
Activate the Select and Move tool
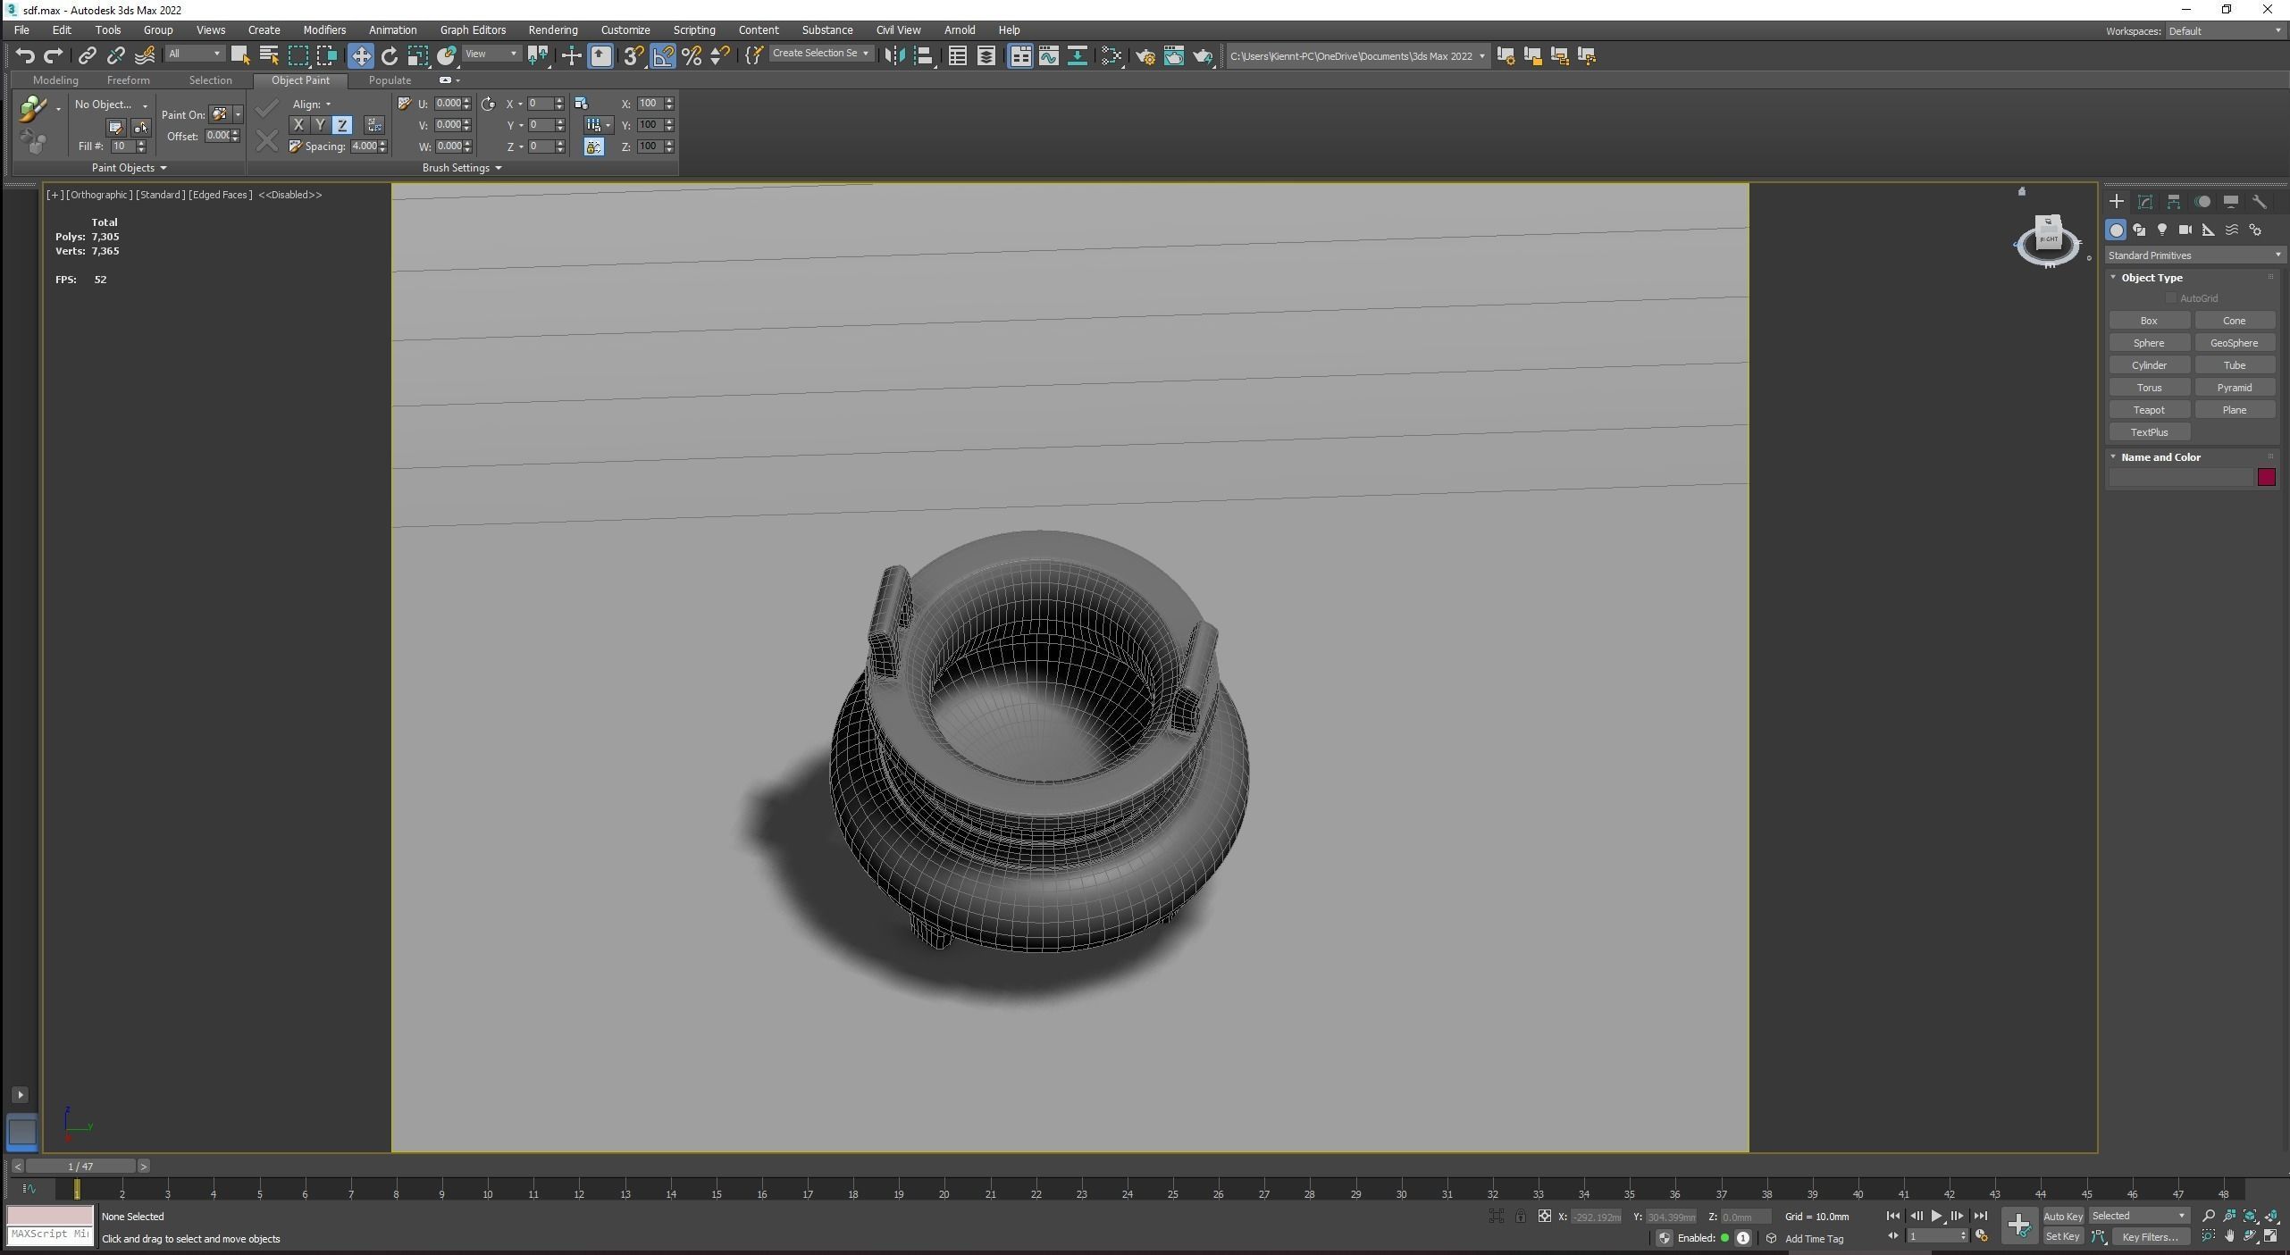360,55
